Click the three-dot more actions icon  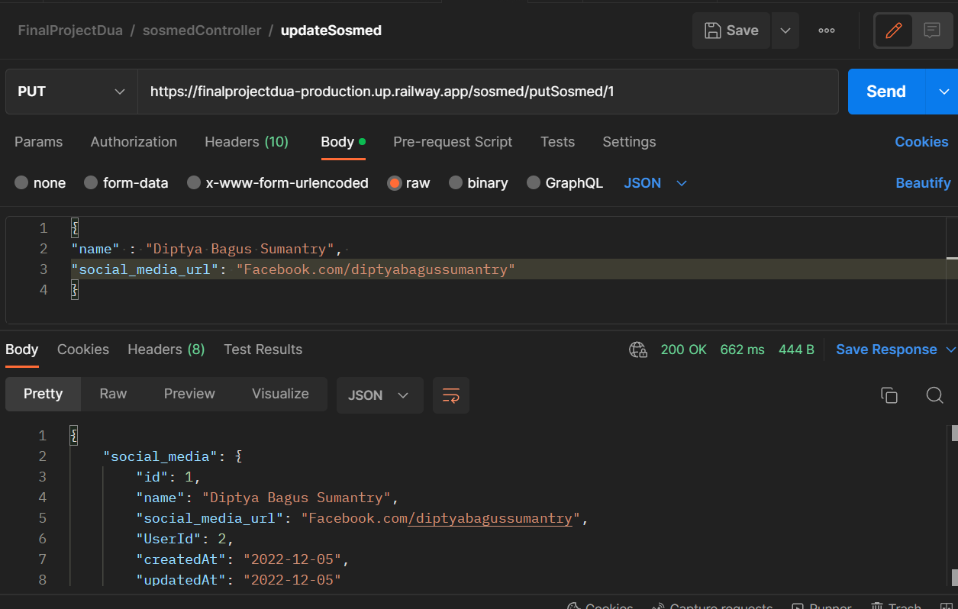tap(826, 31)
